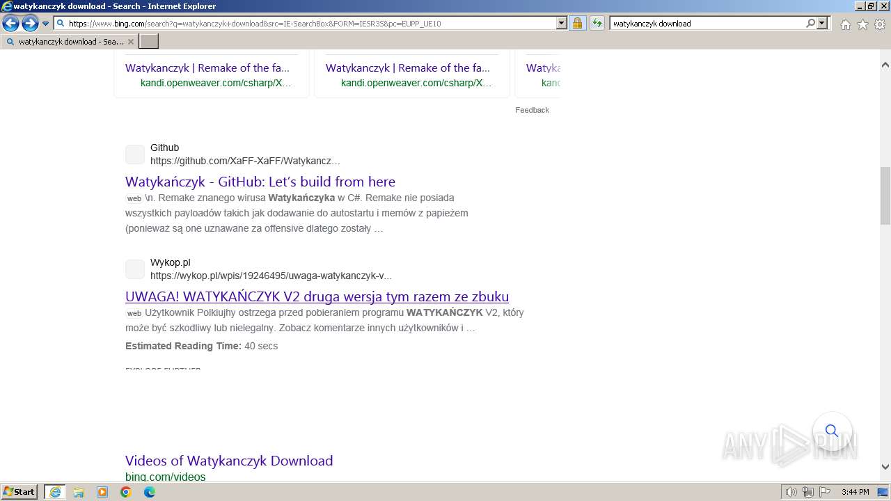891x501 pixels.
Task: View the security lock report icon
Action: click(577, 23)
